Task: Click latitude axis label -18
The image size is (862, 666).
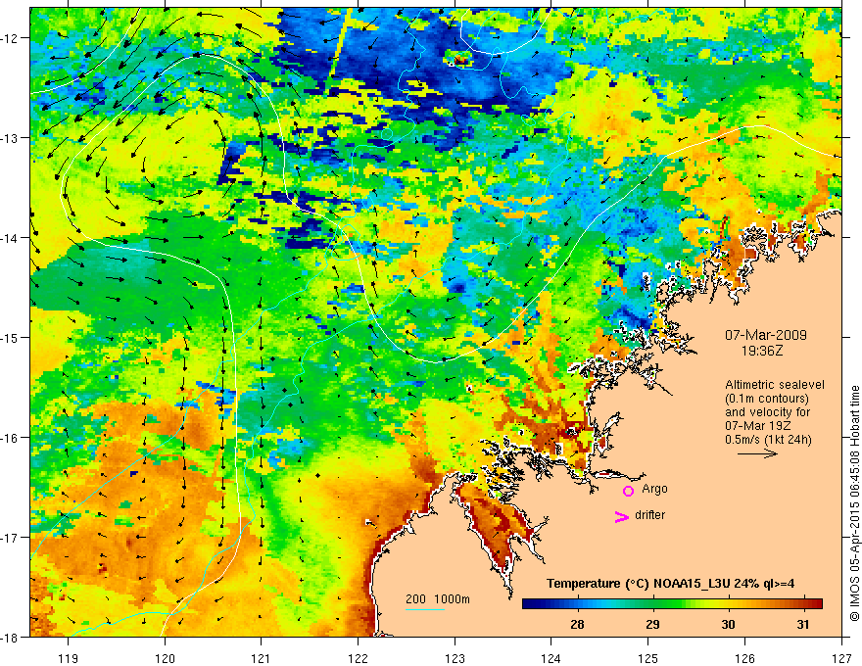Action: point(10,638)
